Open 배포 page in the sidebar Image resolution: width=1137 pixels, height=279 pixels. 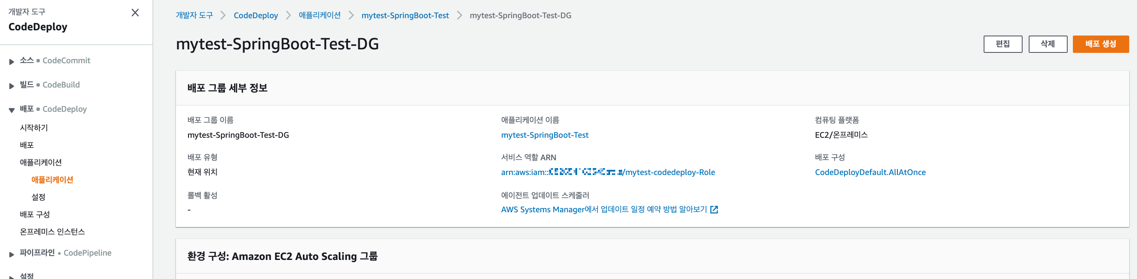pyautogui.click(x=26, y=145)
